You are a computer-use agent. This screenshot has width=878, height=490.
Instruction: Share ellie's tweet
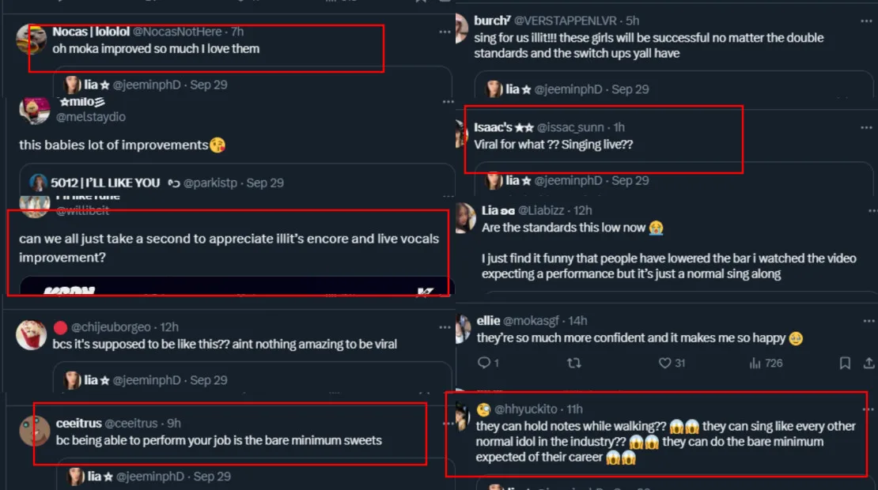coord(869,363)
